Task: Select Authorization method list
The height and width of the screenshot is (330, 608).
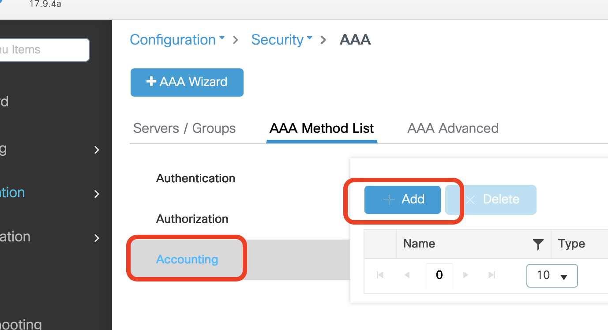Action: coord(192,219)
